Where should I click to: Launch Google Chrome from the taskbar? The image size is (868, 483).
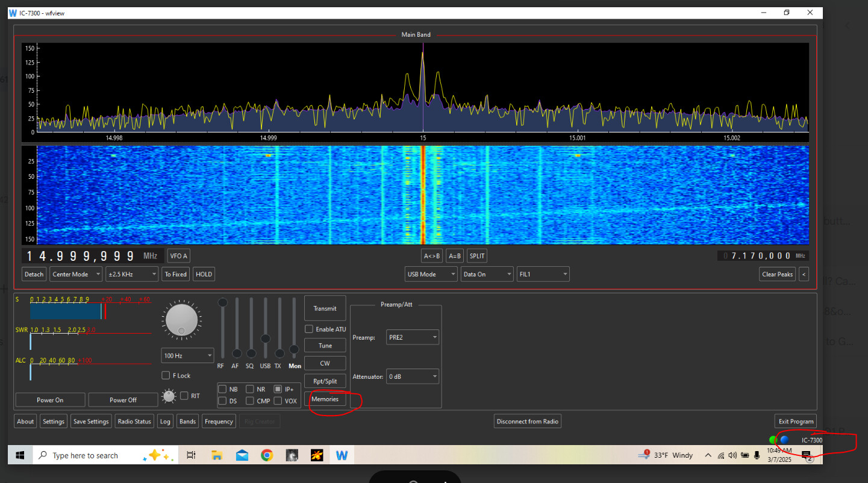(267, 455)
